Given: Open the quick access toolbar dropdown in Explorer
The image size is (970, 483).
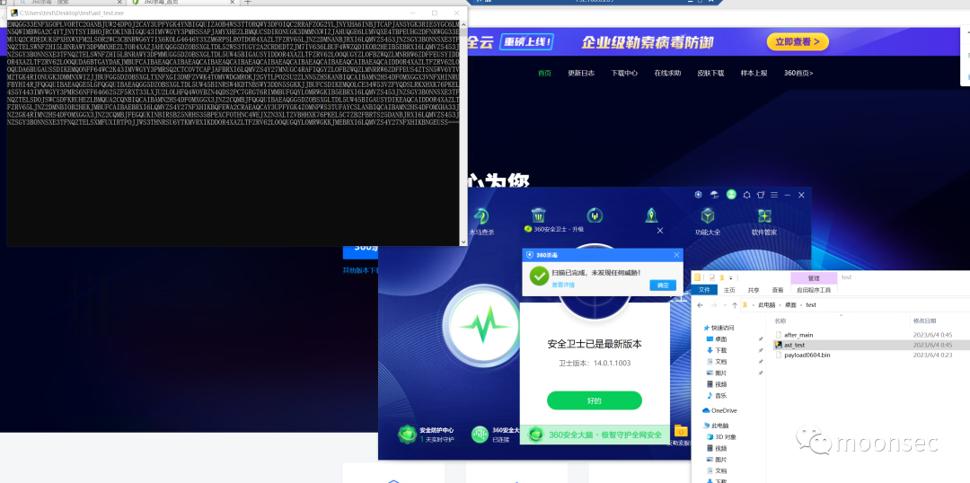Looking at the screenshot, I should pos(730,277).
